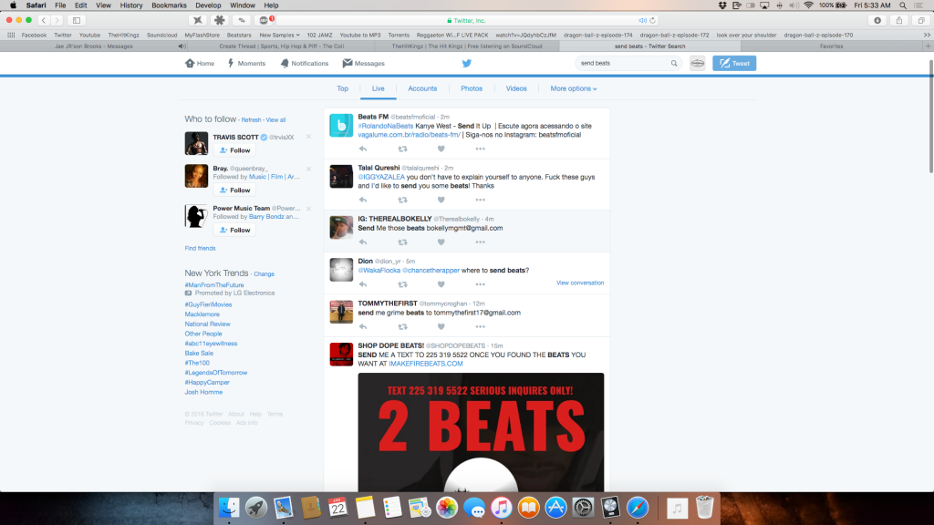Dismiss the TRAVIS SCOTT follow suggestion
Screen dimensions: 934x525
[308, 137]
